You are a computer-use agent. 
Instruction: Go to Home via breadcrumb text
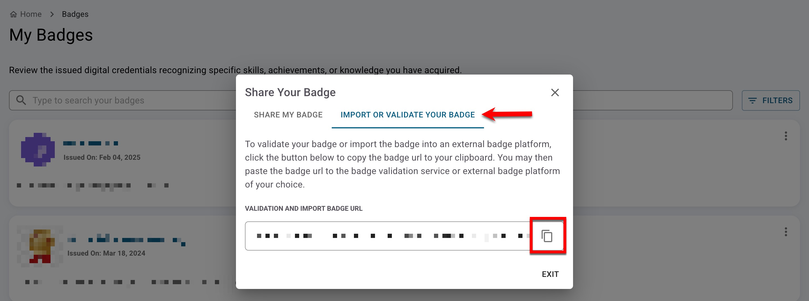click(x=31, y=14)
